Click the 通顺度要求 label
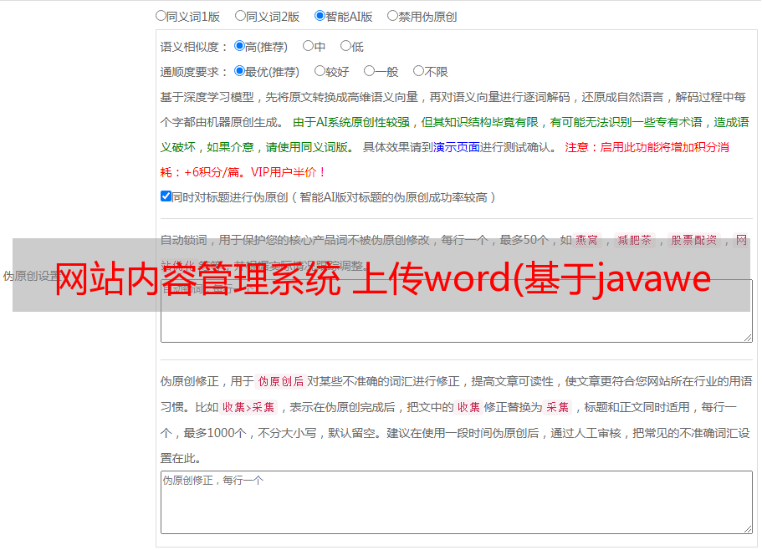The height and width of the screenshot is (550, 762). [x=193, y=73]
